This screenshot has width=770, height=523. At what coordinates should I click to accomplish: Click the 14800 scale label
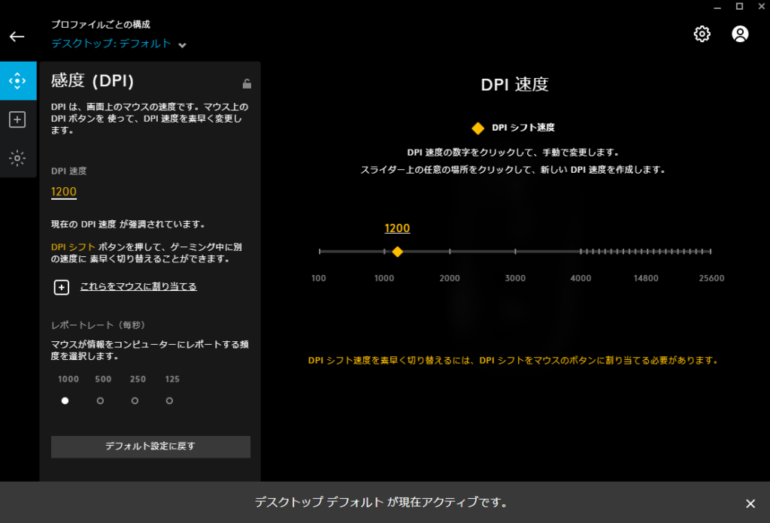tap(646, 278)
